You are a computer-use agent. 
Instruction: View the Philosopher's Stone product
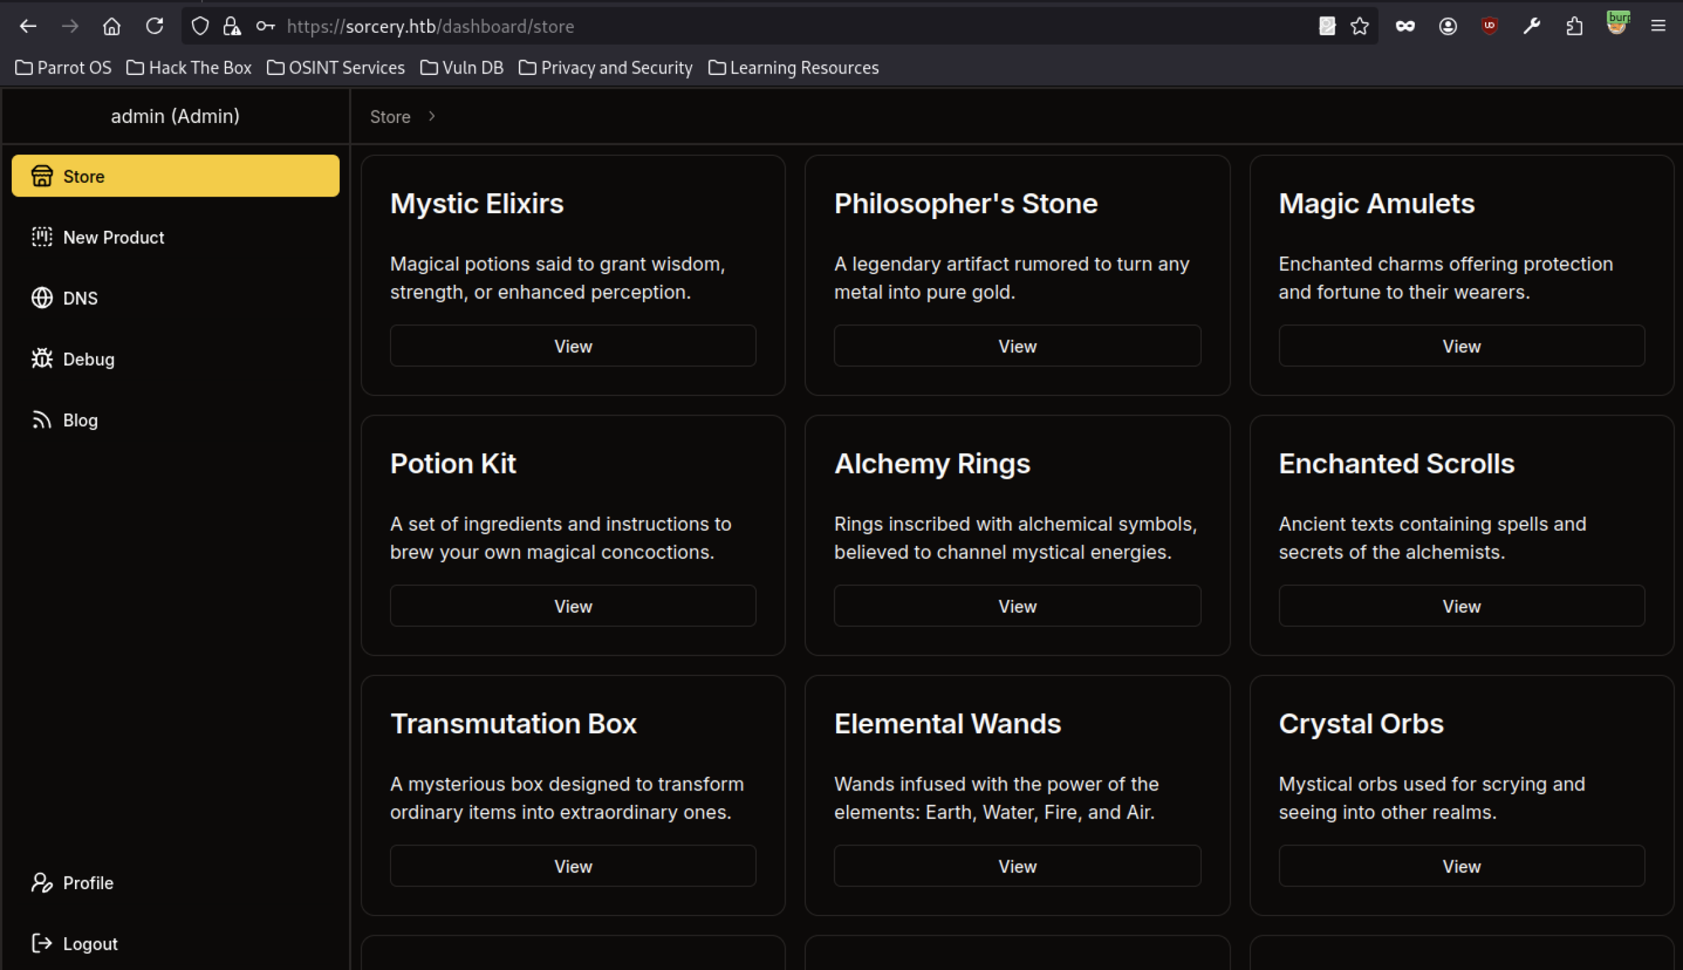[1016, 346]
